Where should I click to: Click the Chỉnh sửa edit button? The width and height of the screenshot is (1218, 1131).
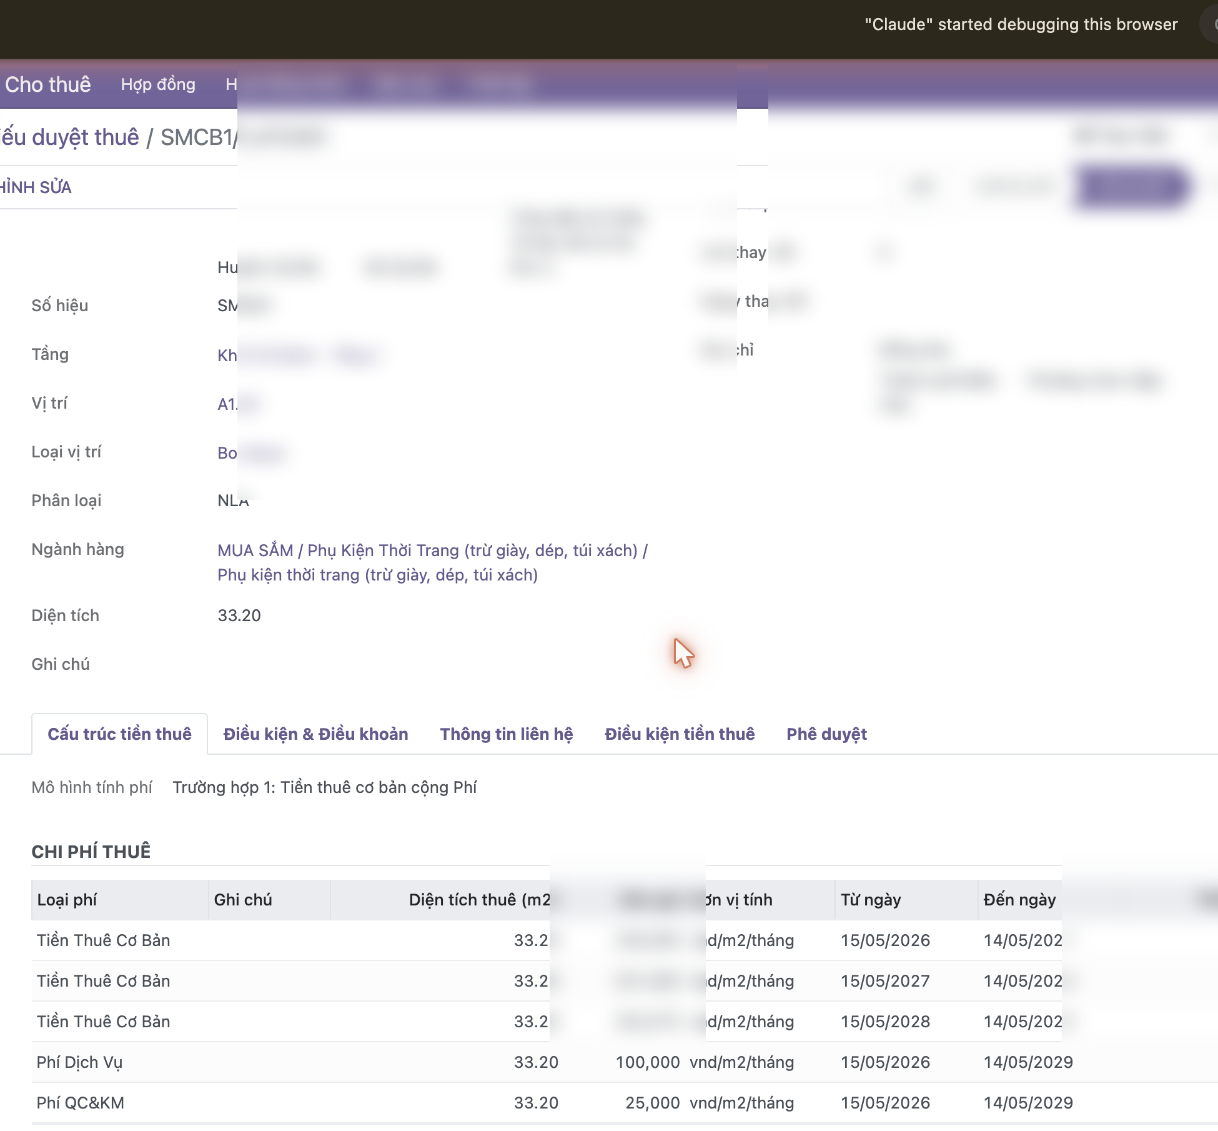[x=36, y=187]
